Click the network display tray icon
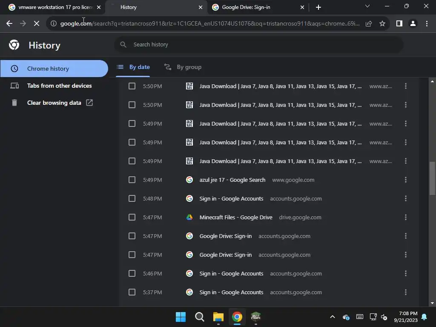 tap(373, 317)
